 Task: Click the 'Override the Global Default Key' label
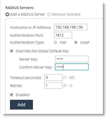click(42, 51)
